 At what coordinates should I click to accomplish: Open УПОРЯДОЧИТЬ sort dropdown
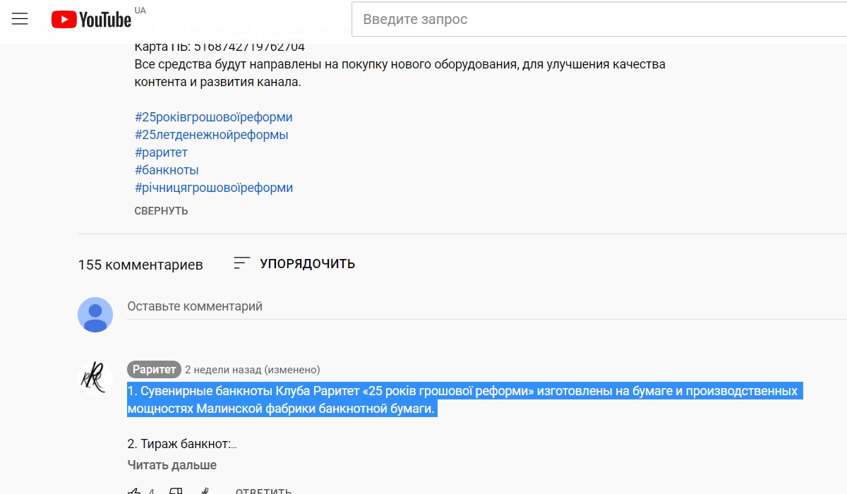(307, 264)
